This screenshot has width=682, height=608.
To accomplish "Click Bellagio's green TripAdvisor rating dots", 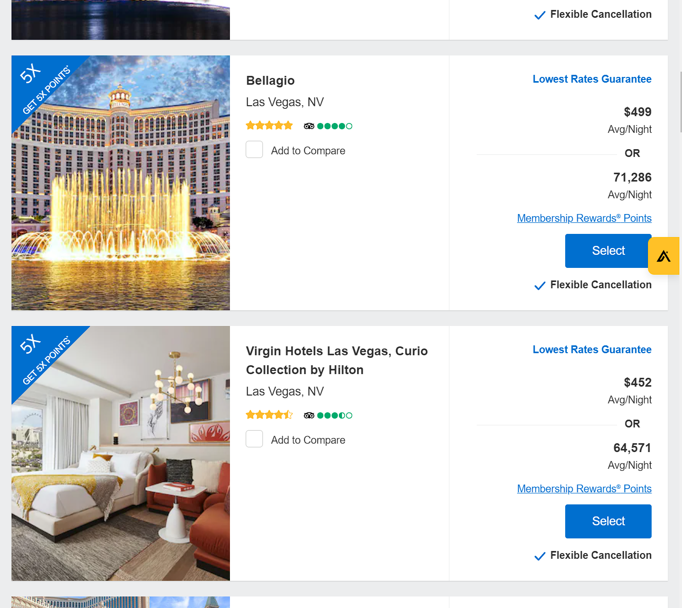I will pos(334,126).
